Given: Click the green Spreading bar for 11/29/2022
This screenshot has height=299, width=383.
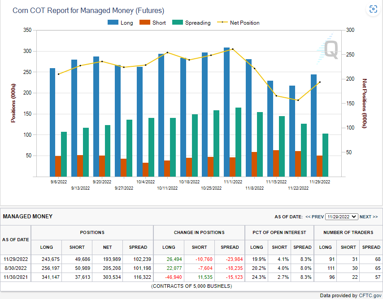Looking at the screenshot, I should [325, 155].
